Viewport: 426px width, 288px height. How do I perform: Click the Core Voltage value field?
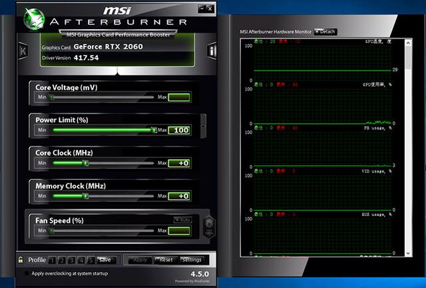tap(179, 97)
